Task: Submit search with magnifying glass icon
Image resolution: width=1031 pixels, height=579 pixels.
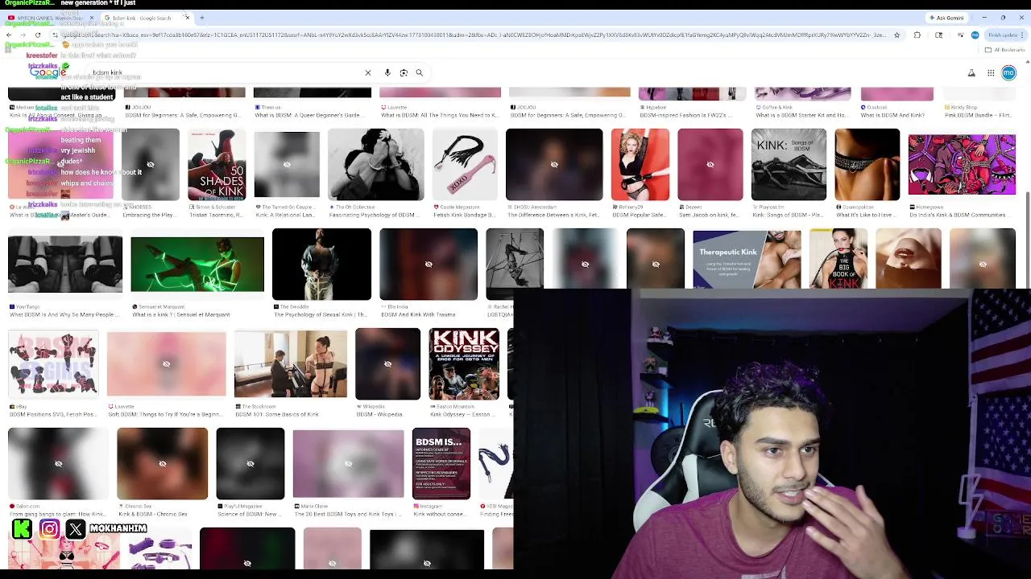Action: point(419,73)
